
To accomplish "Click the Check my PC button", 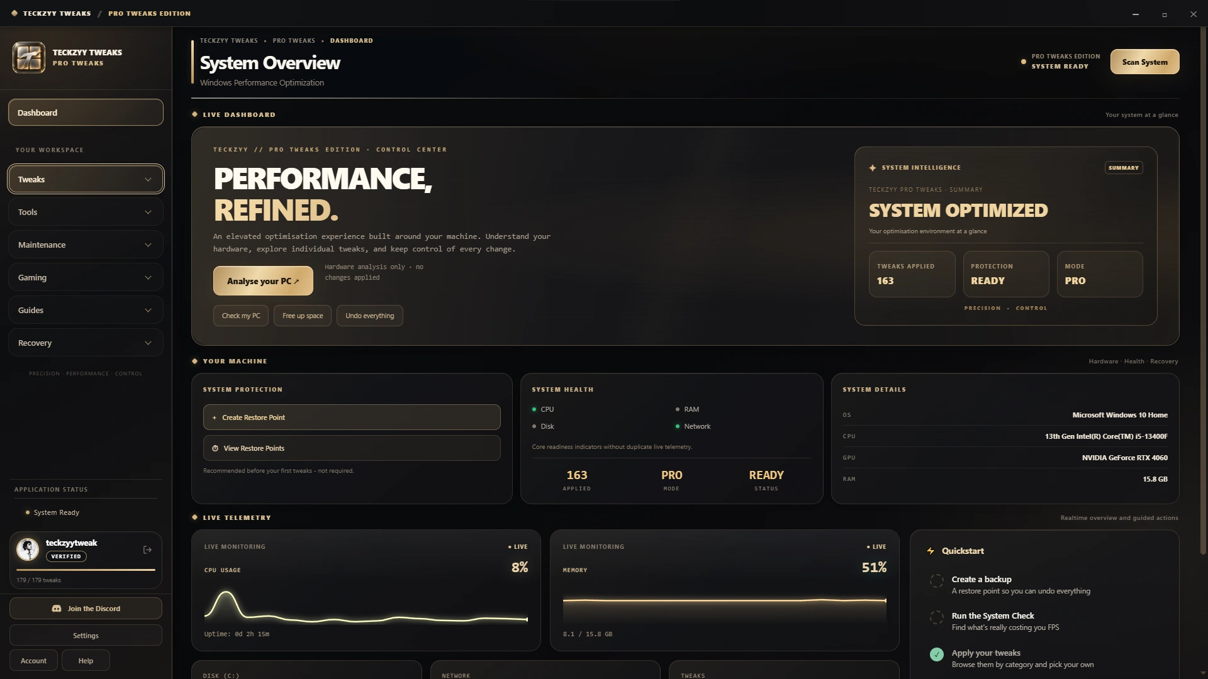I will point(241,316).
